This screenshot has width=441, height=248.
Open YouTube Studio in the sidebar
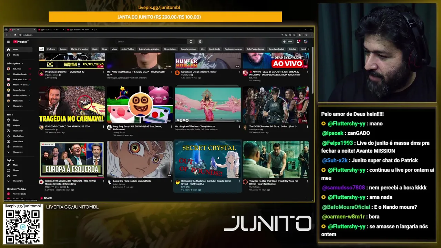point(19,194)
